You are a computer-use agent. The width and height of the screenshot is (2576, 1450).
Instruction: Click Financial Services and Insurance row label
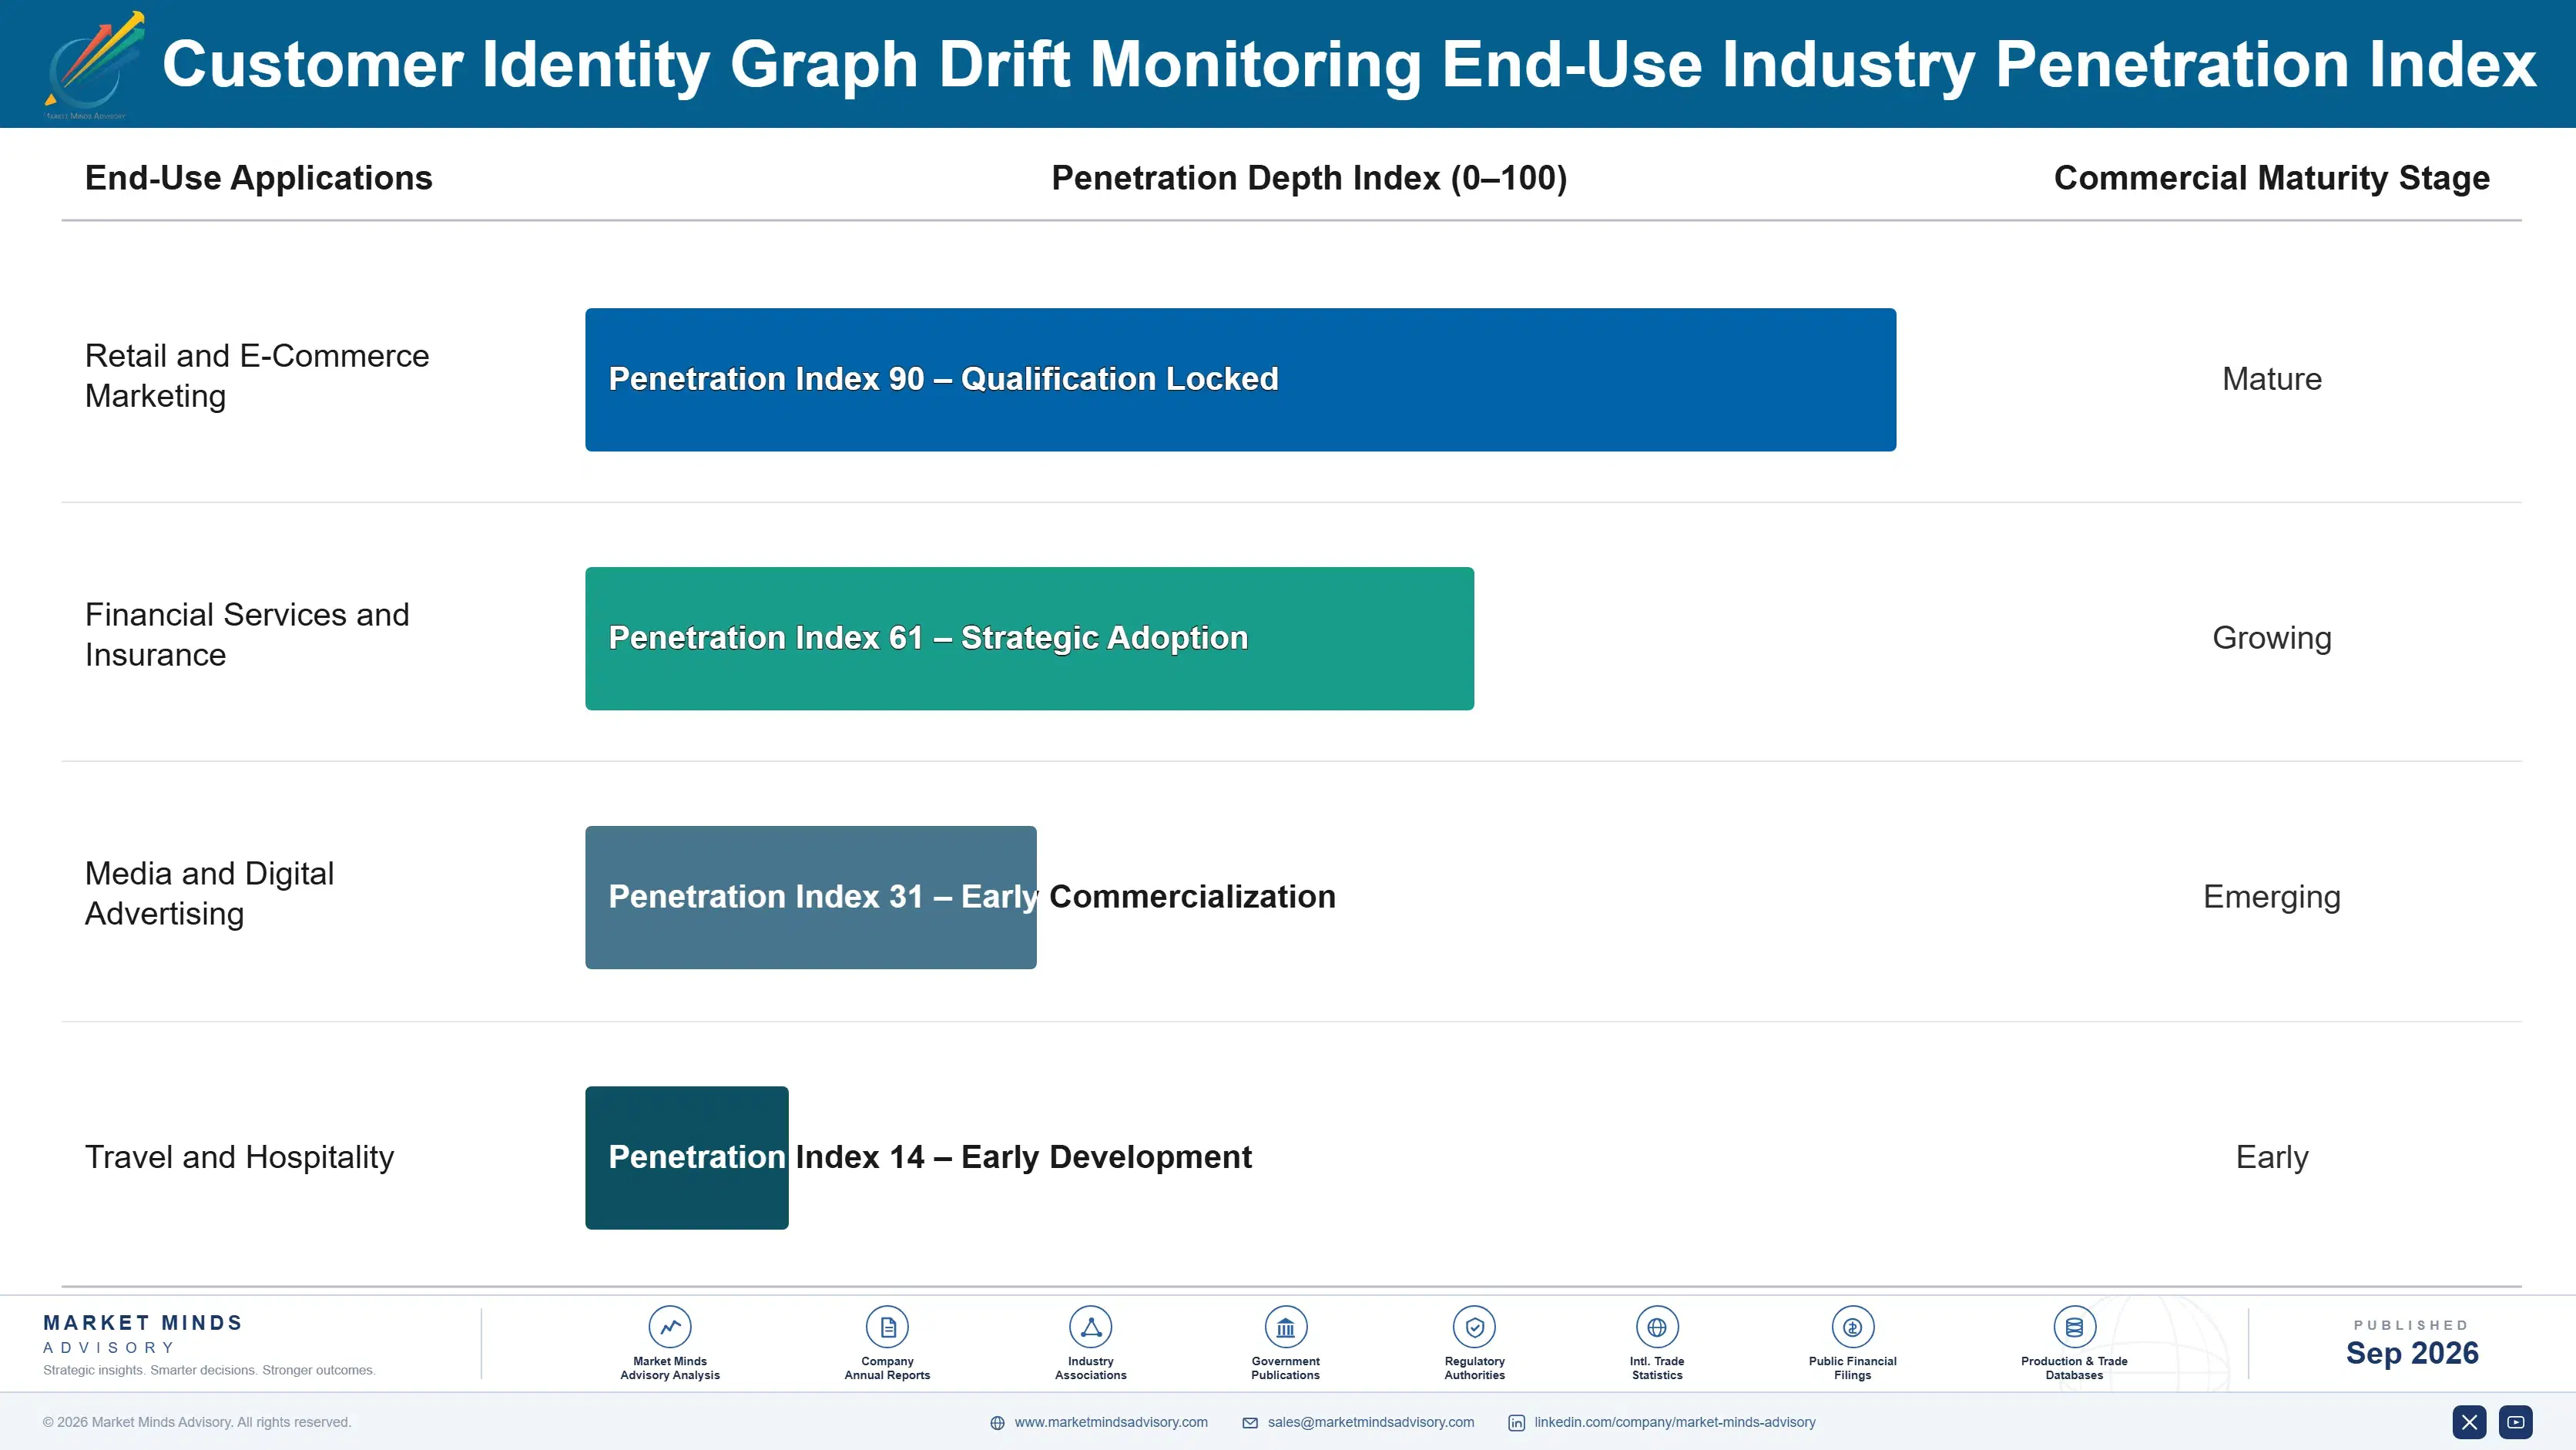(247, 634)
